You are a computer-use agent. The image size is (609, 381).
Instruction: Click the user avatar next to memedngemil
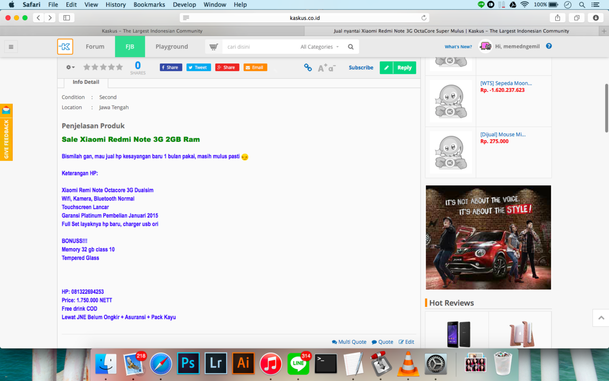click(485, 46)
